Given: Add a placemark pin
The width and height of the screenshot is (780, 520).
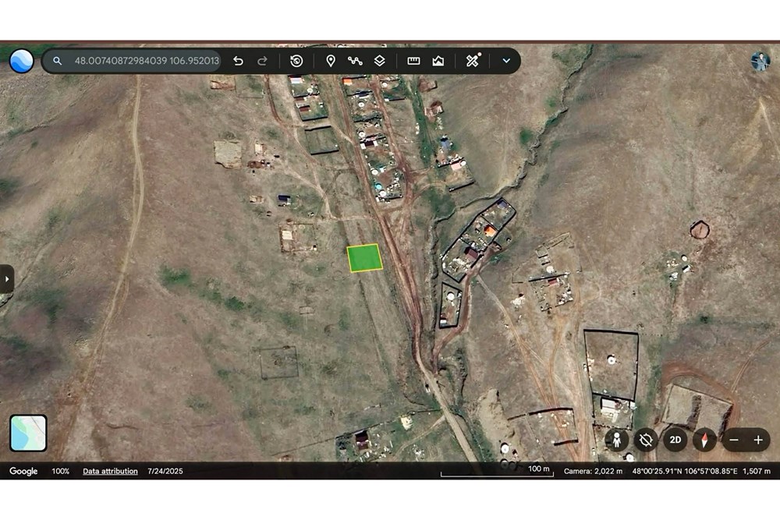Looking at the screenshot, I should [x=330, y=61].
